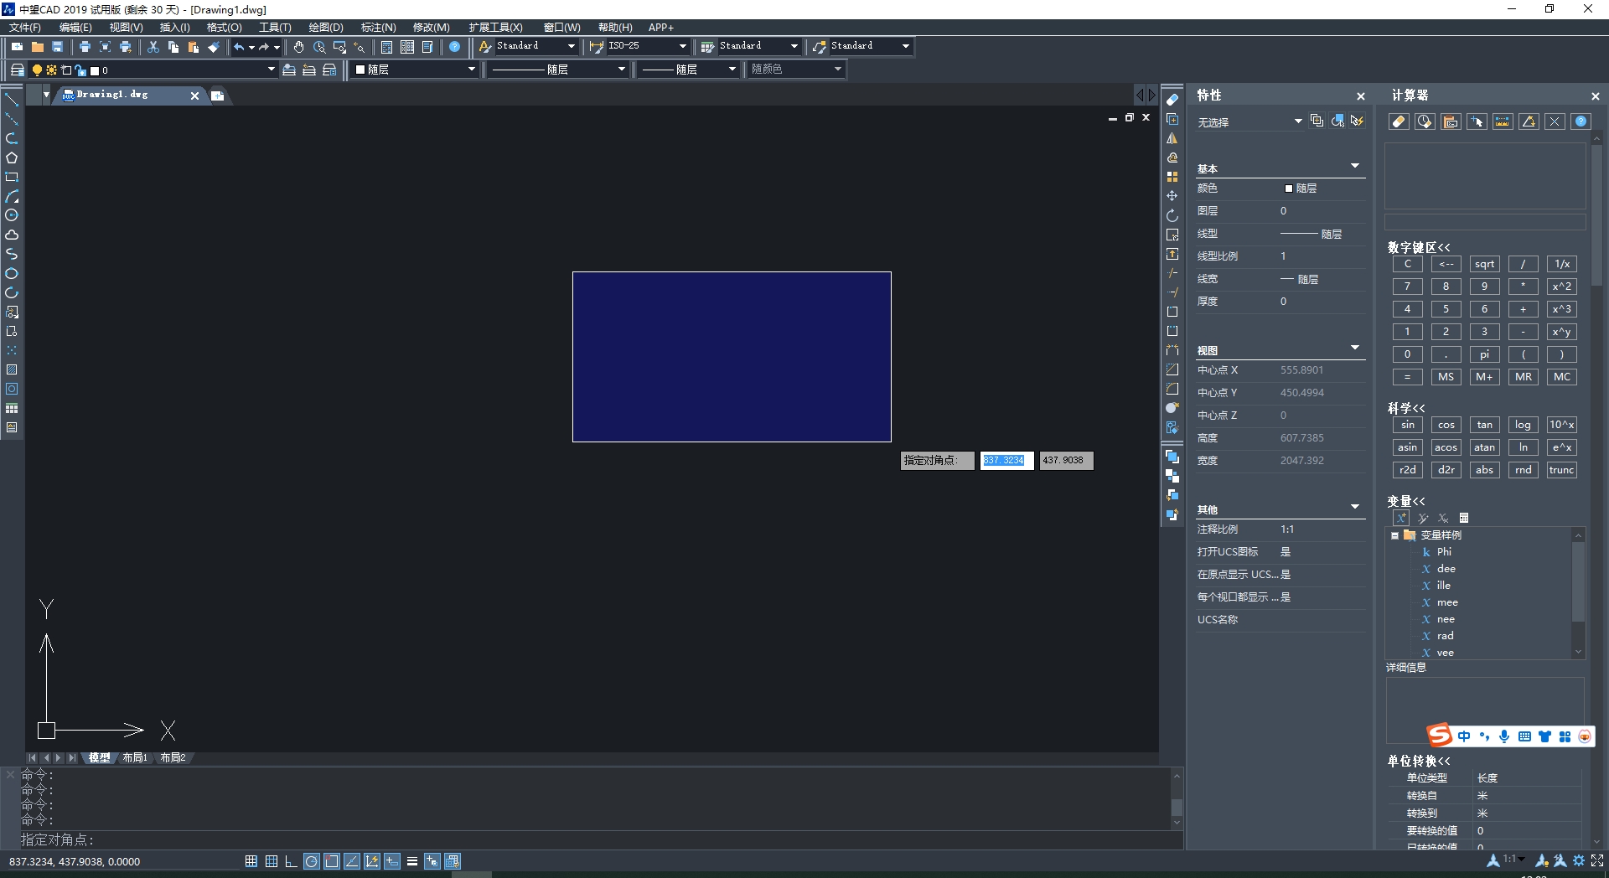Viewport: 1609px width, 878px height.
Task: Select the Phi variable in tree
Action: 1443,552
